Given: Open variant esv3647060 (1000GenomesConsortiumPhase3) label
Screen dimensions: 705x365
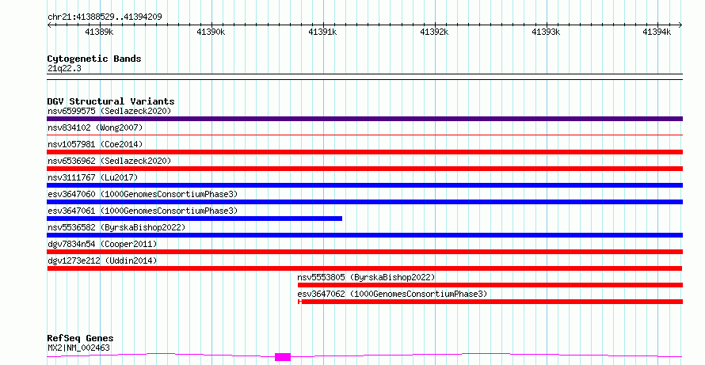Looking at the screenshot, I should point(143,194).
